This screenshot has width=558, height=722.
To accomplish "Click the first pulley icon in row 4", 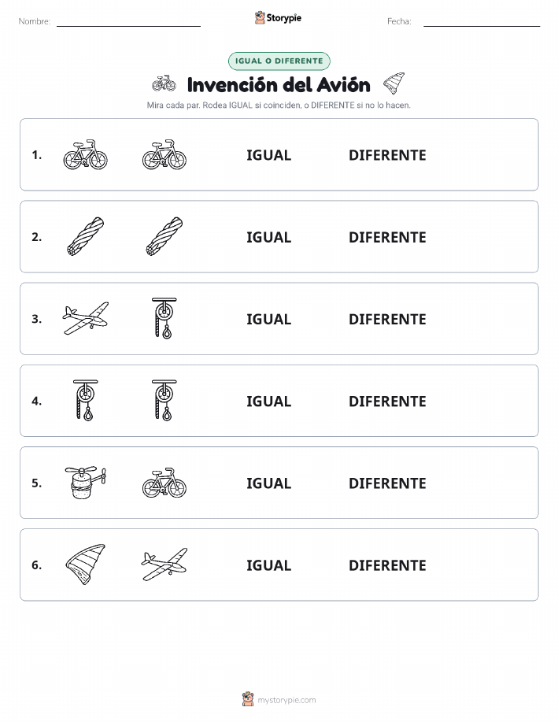I will click(x=86, y=400).
